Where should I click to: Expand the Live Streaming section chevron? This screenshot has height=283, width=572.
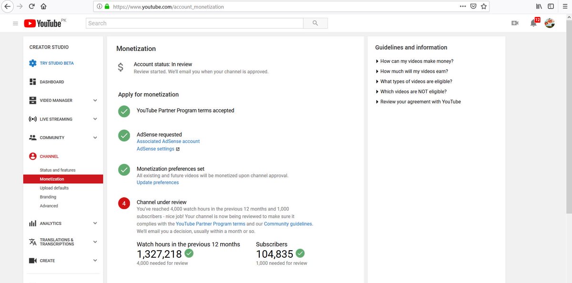95,119
